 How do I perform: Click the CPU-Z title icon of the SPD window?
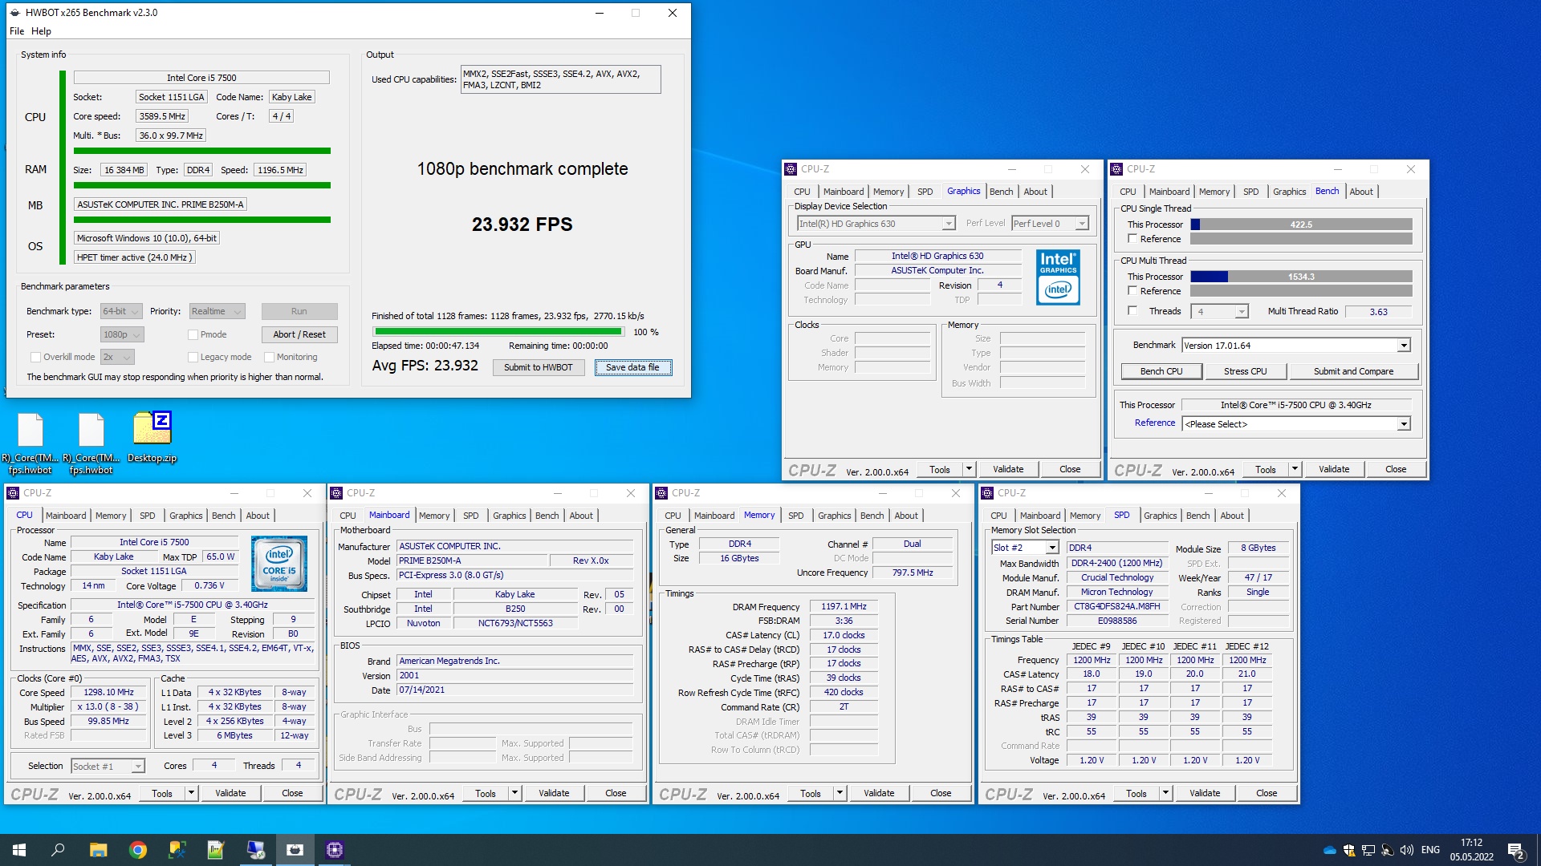[988, 493]
